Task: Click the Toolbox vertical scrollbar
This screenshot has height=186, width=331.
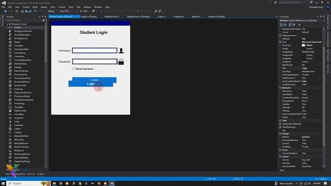Action: click(x=46, y=45)
